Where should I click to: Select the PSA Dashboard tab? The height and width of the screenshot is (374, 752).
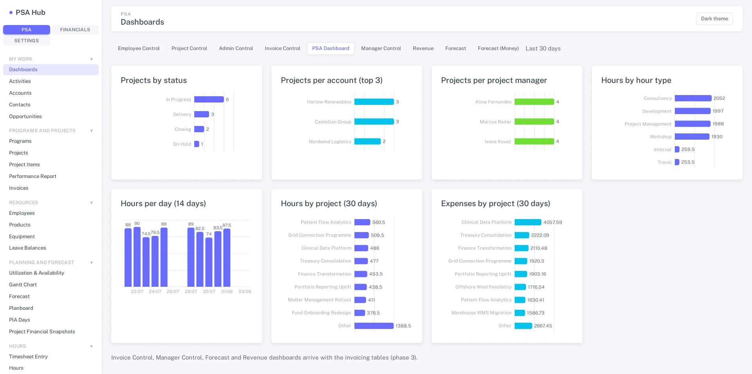click(x=331, y=49)
